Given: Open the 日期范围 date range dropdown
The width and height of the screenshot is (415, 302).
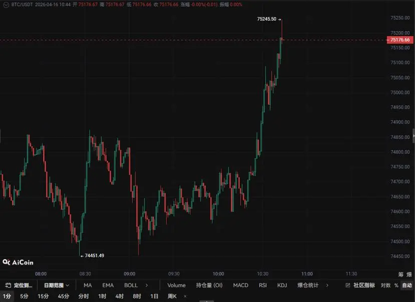Looking at the screenshot, I should (x=57, y=285).
